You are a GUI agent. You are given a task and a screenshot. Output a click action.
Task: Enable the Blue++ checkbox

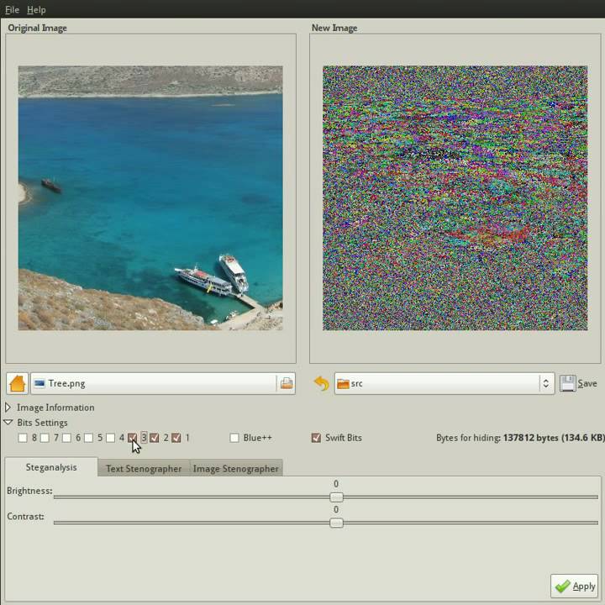point(234,438)
